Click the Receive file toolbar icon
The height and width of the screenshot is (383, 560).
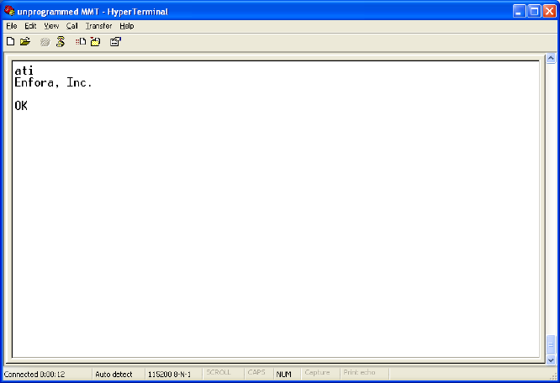pos(95,42)
